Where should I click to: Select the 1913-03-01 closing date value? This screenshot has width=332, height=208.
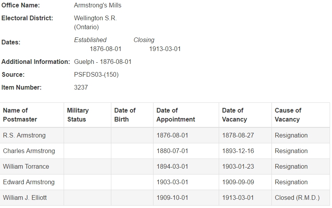[x=165, y=49]
